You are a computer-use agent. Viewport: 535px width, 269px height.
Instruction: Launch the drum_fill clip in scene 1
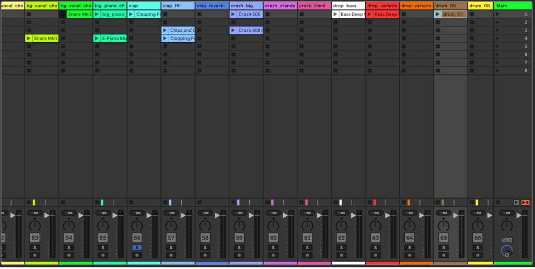tap(437, 14)
